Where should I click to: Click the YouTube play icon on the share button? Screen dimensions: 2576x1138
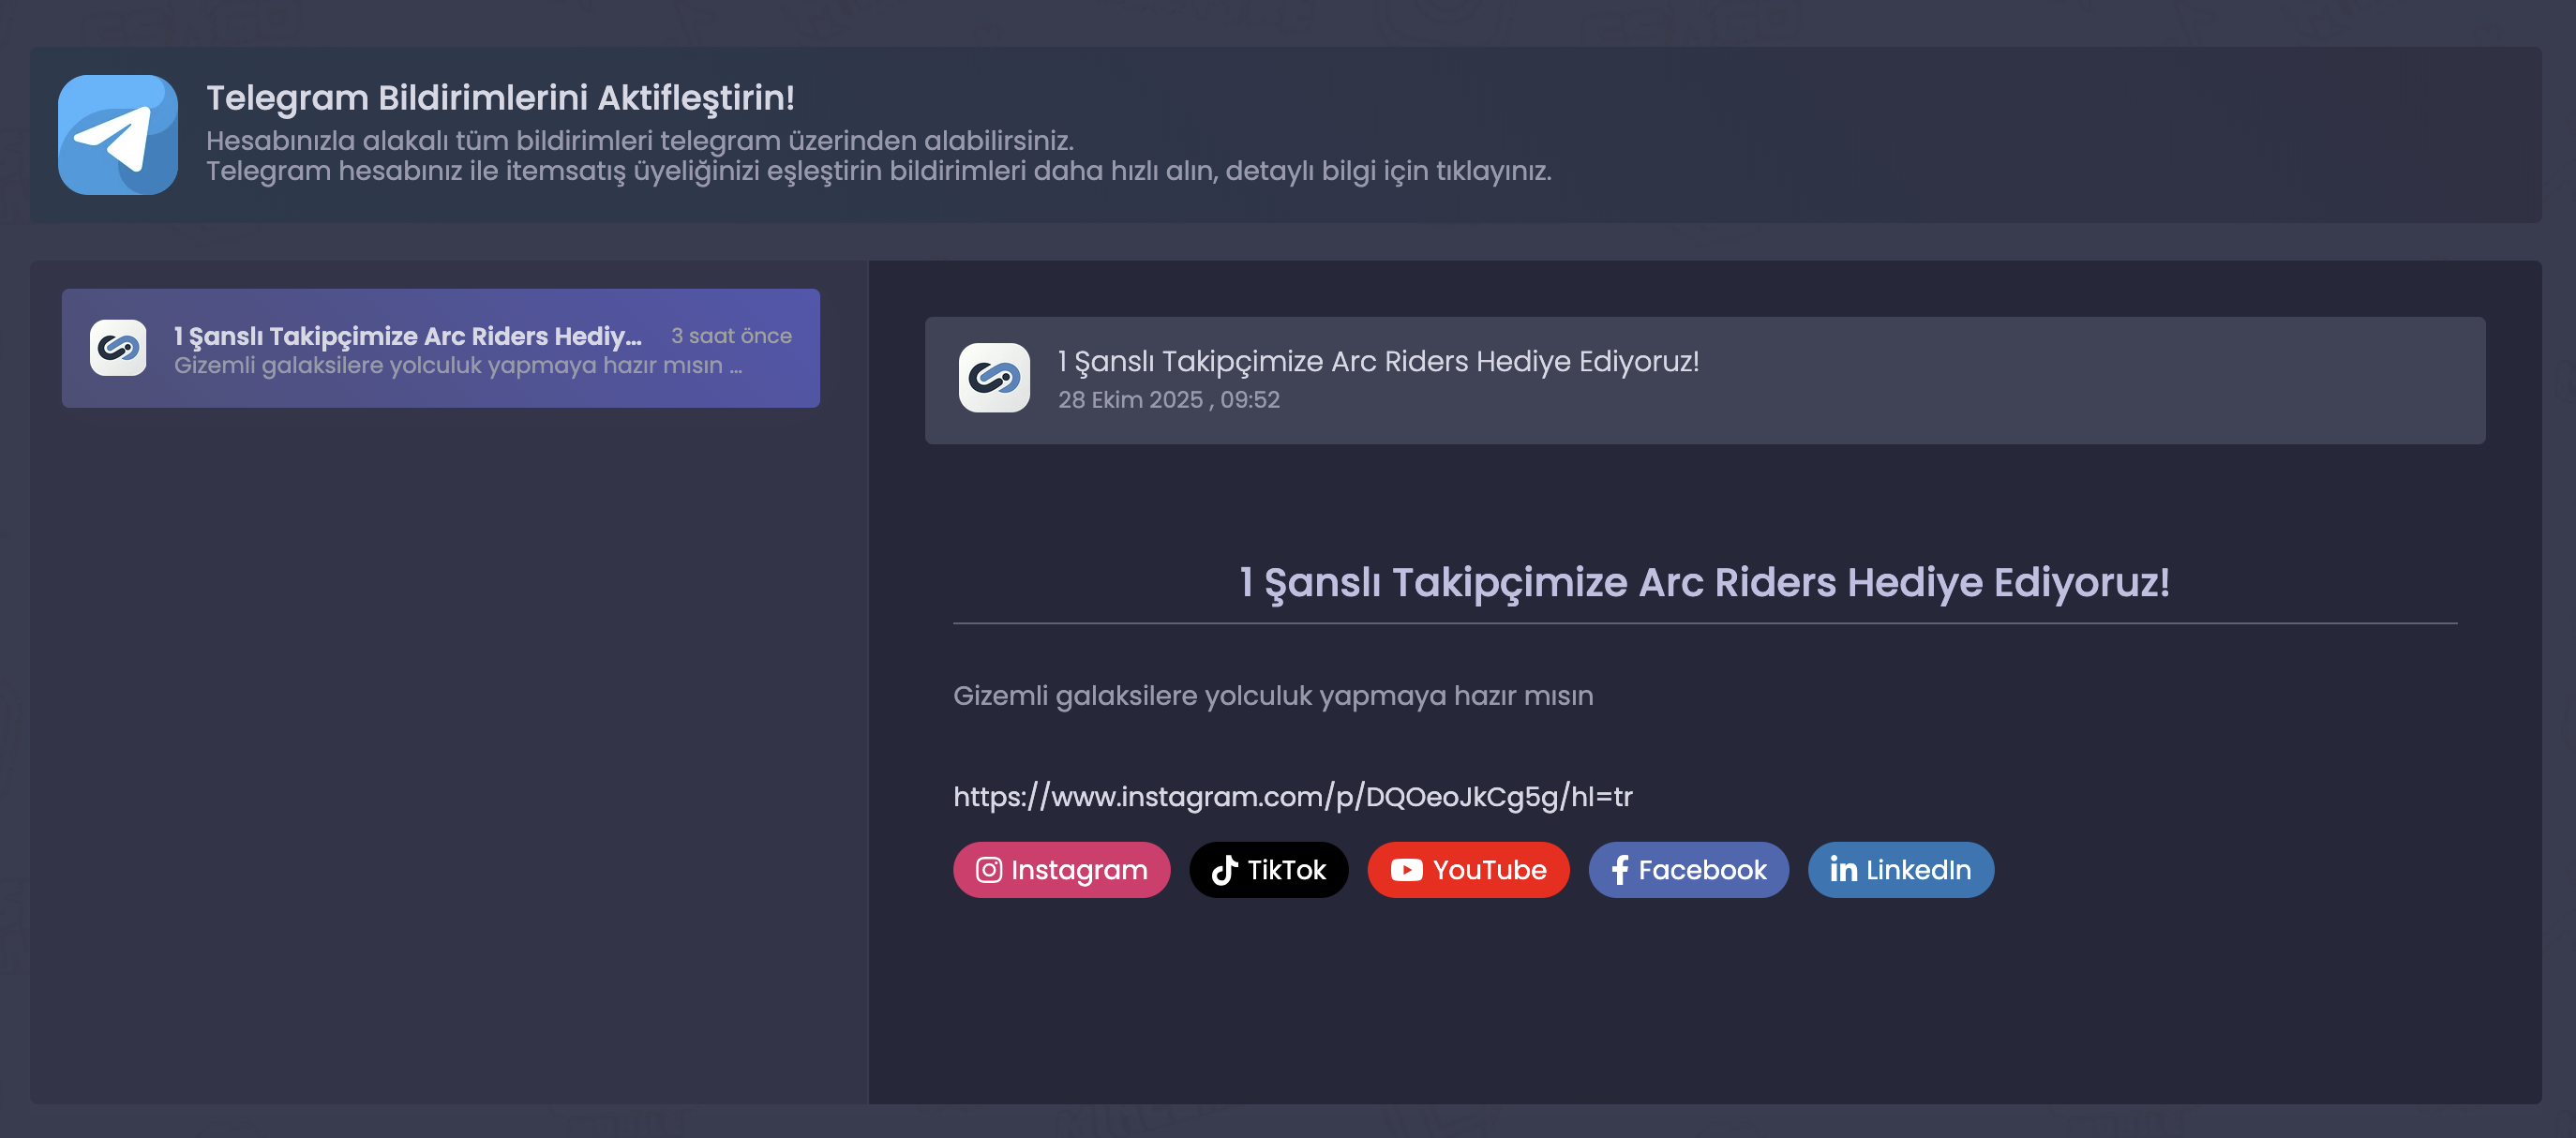(1407, 870)
